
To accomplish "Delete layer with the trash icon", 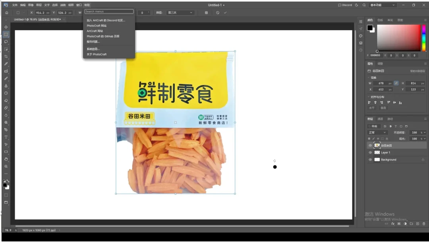I will [x=424, y=224].
